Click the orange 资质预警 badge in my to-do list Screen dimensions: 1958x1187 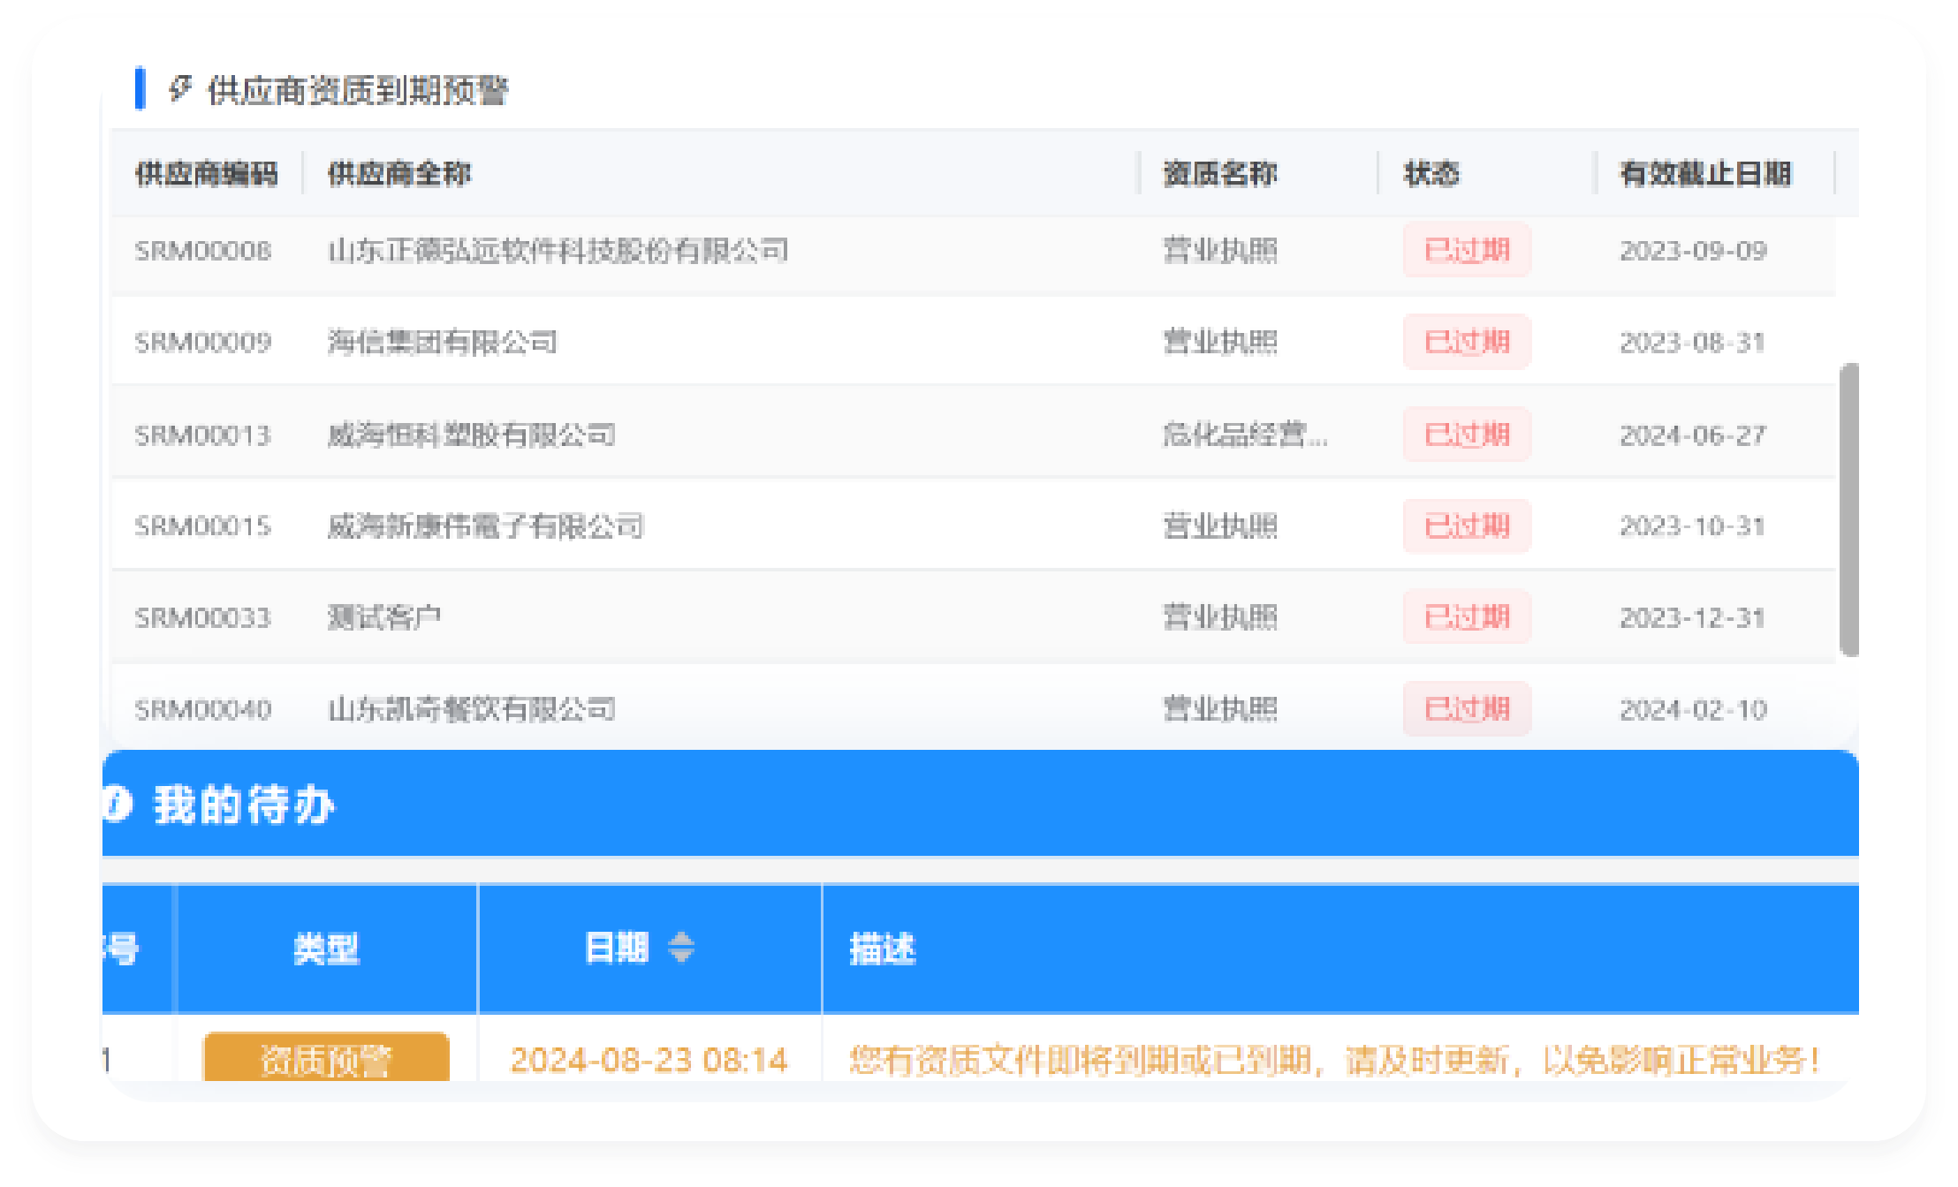328,1059
